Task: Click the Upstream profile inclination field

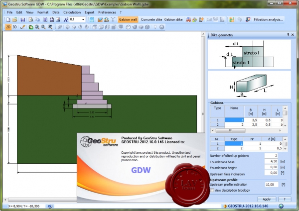Action: (272, 185)
